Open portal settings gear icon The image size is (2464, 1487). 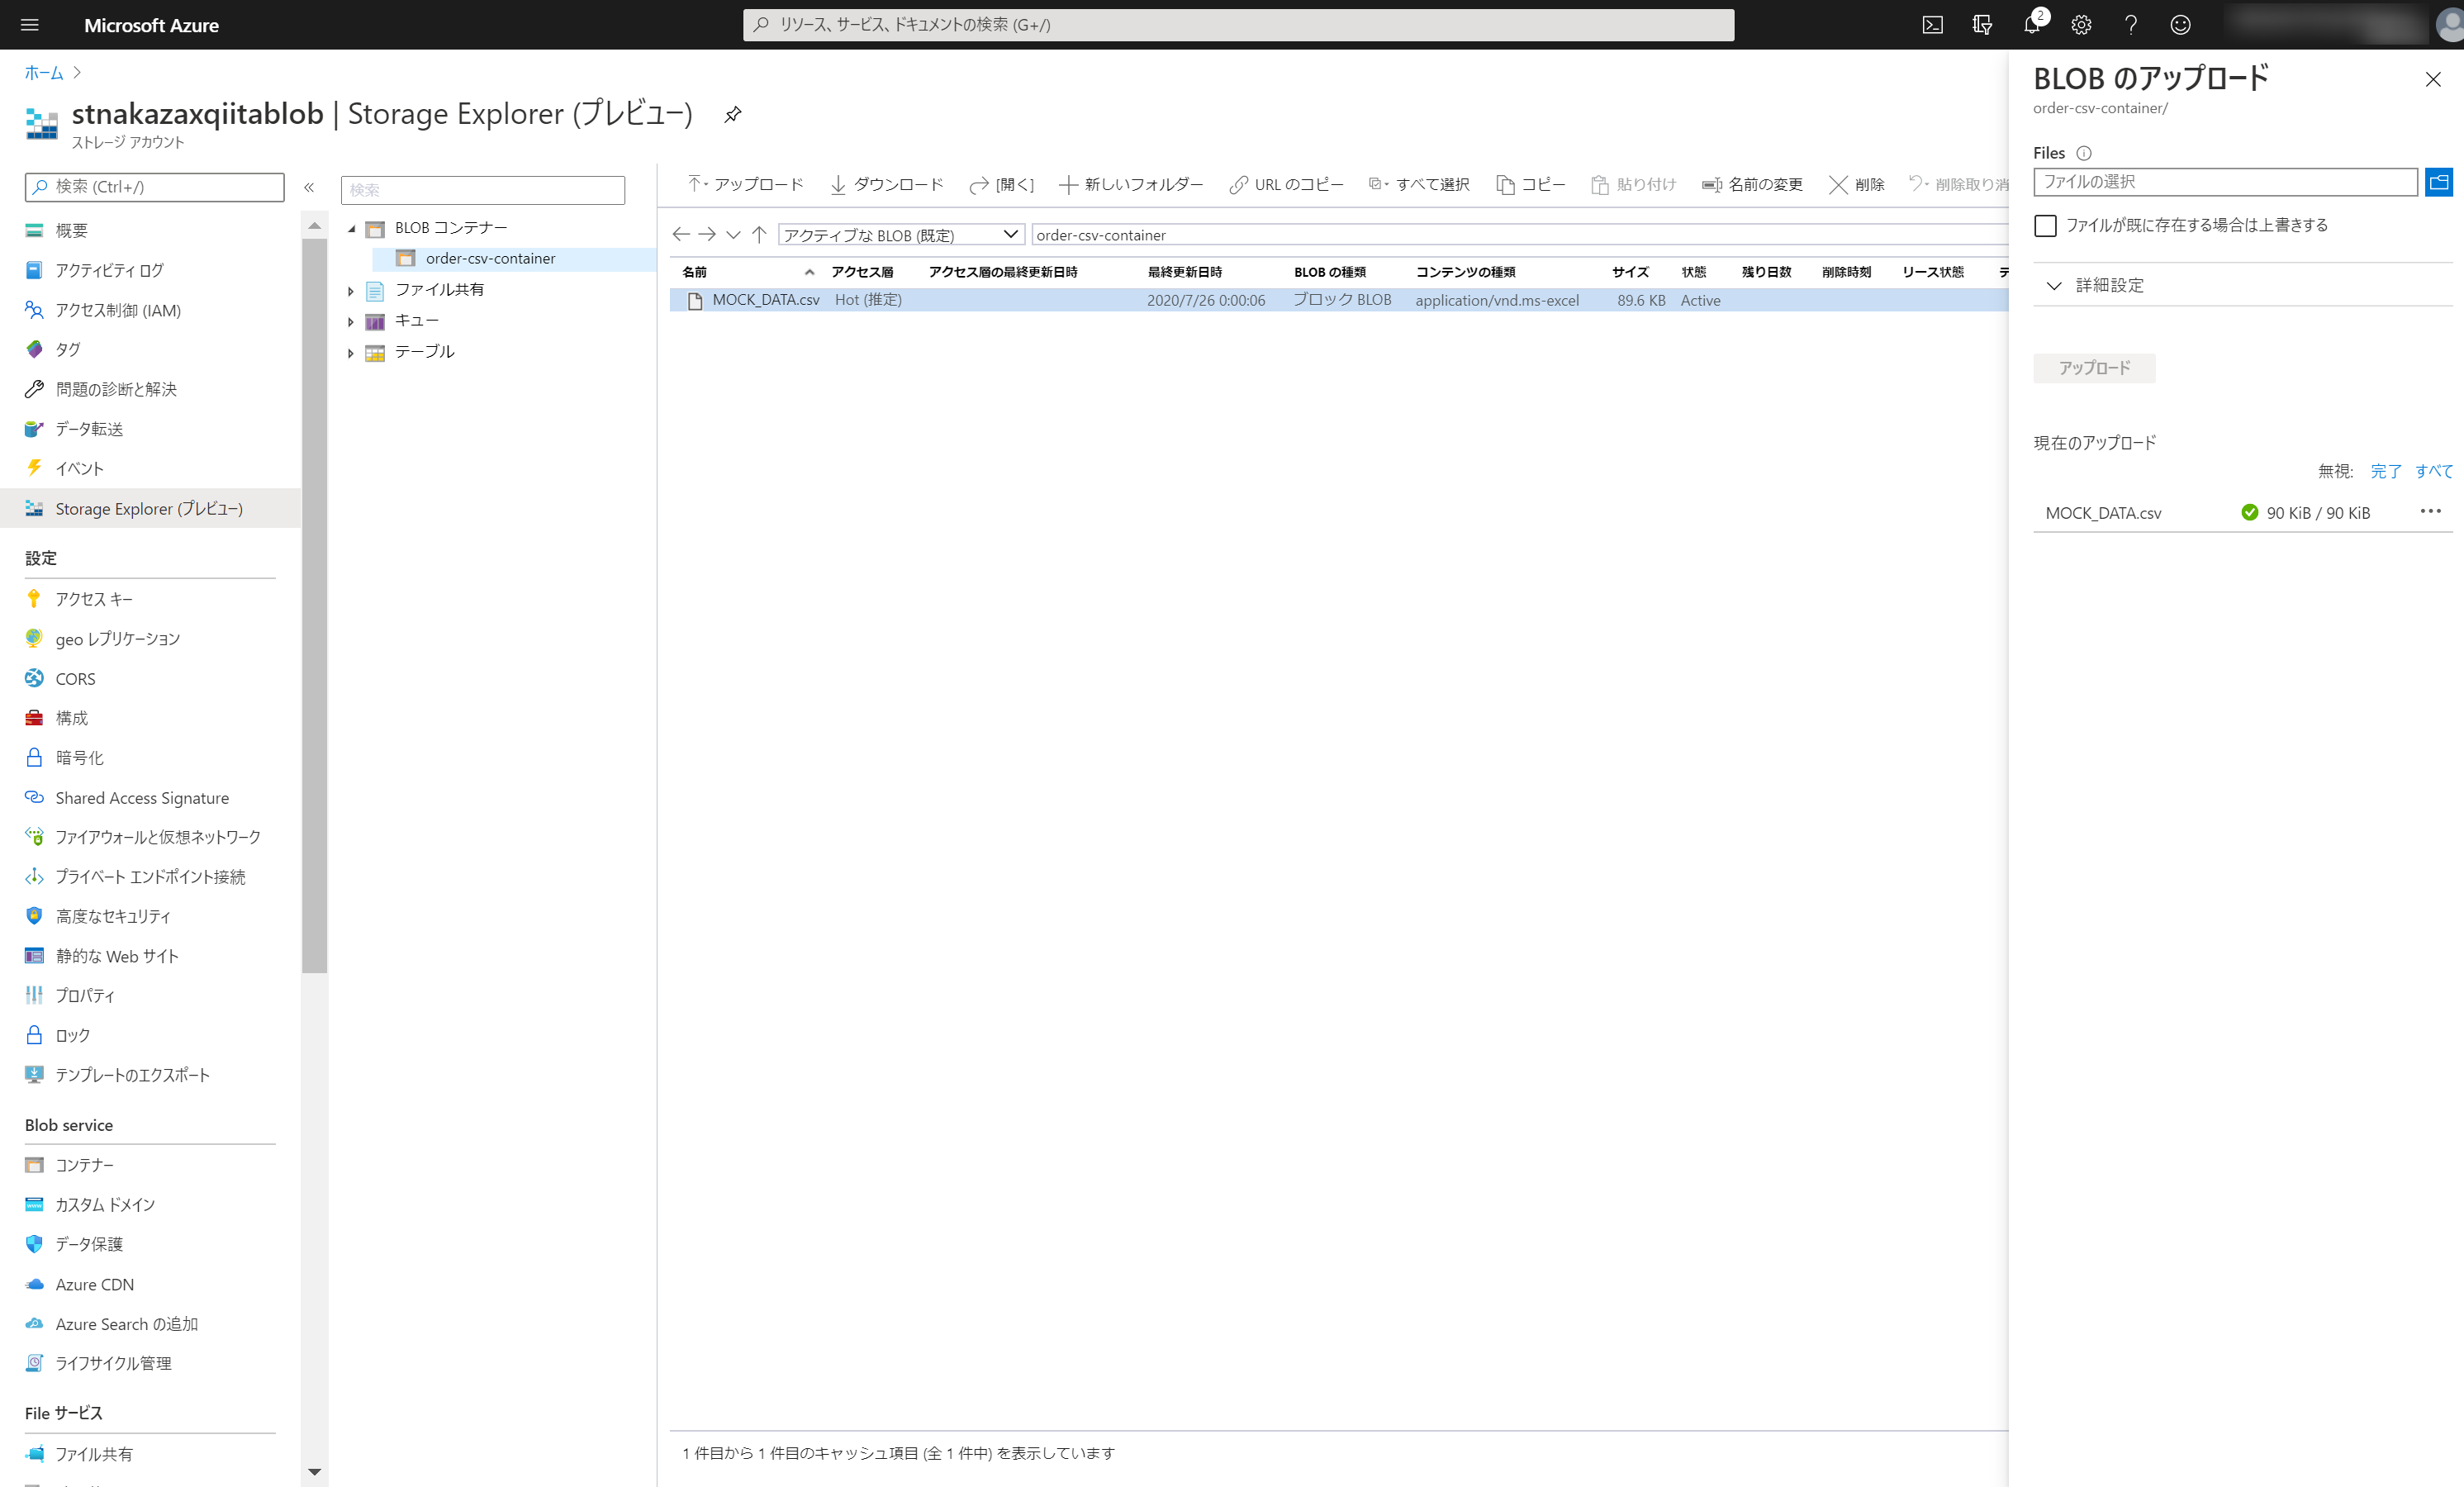coord(2081,25)
